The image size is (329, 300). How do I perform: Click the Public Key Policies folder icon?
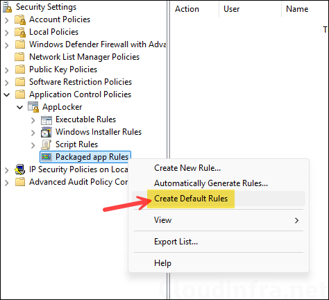[20, 69]
